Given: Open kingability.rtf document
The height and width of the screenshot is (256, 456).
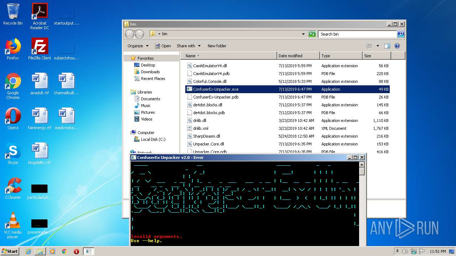Looking at the screenshot, I should (40, 154).
